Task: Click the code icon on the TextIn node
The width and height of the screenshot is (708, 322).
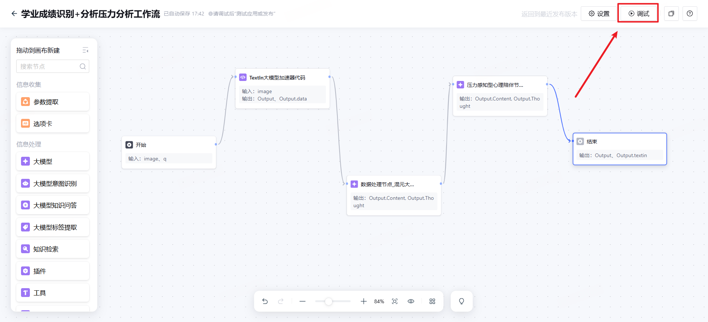Action: (x=243, y=77)
